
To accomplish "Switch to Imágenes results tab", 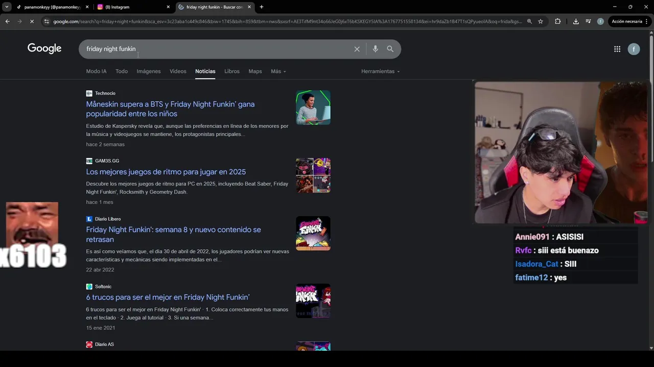I will pos(149,71).
